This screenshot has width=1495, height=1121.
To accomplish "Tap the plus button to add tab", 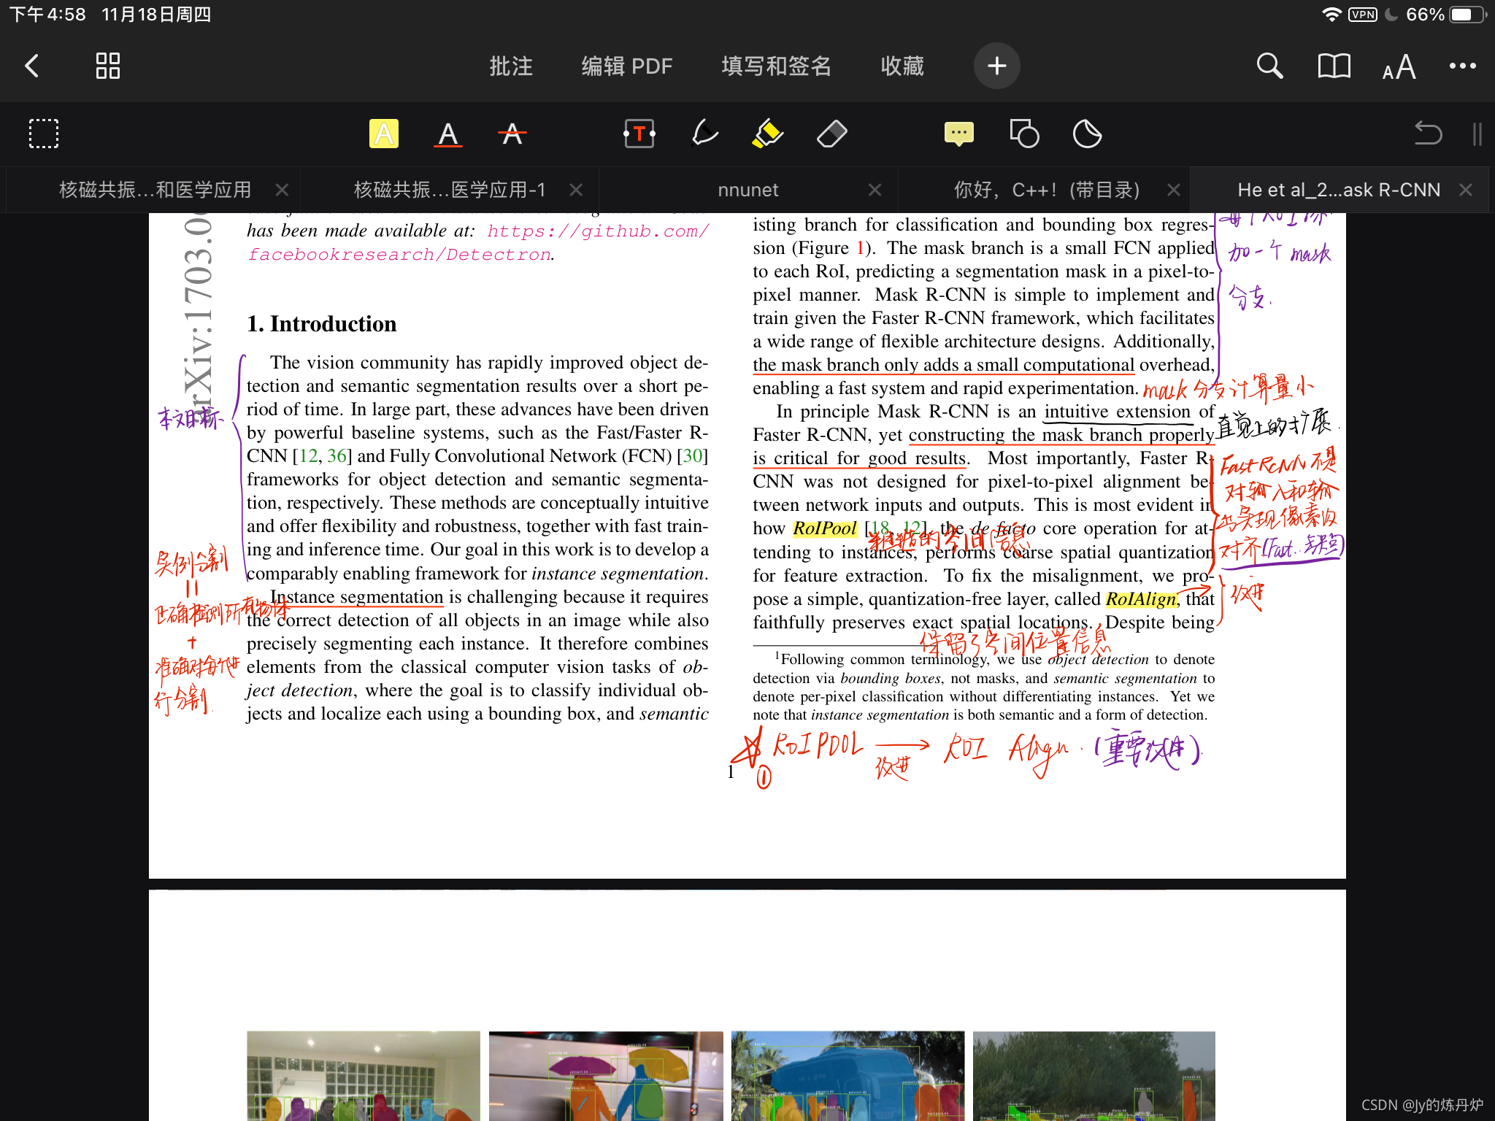I will coord(996,66).
